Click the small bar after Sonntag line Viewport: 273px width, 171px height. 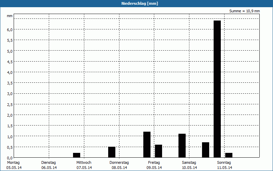click(x=229, y=155)
